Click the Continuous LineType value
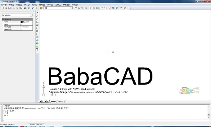This screenshot has height=127, width=211. click(26, 27)
